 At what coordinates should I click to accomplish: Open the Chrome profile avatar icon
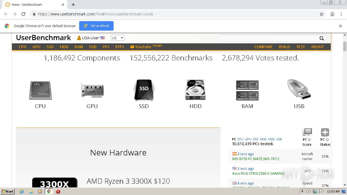(332, 14)
